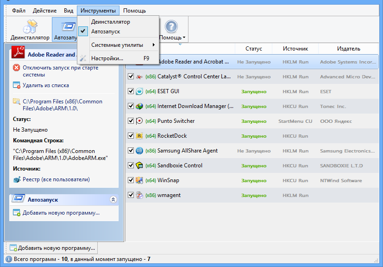Click the folder icon beside the file path
This screenshot has width=383, height=267.
pyautogui.click(x=17, y=101)
